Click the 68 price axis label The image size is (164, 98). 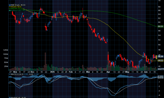coord(159,7)
